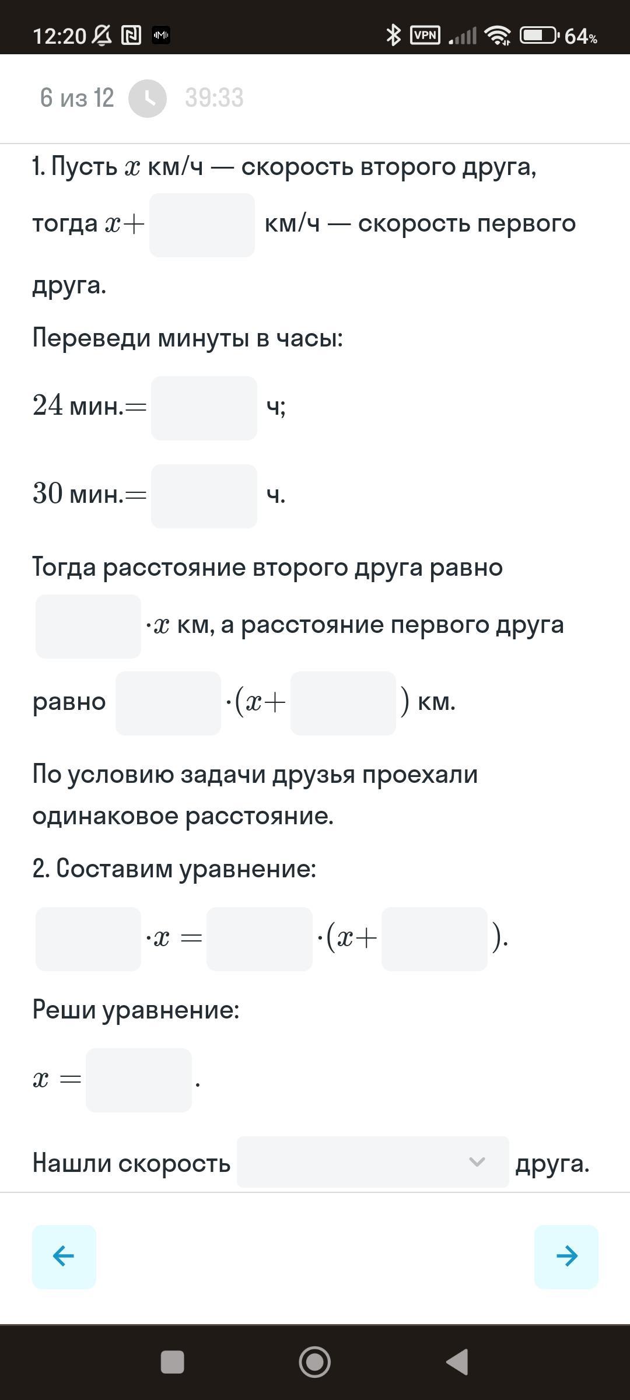Focus the field after "тогда x+"
This screenshot has width=630, height=1400.
click(x=202, y=225)
